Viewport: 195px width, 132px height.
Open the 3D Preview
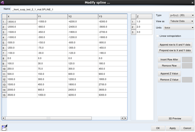[x=175, y=118]
